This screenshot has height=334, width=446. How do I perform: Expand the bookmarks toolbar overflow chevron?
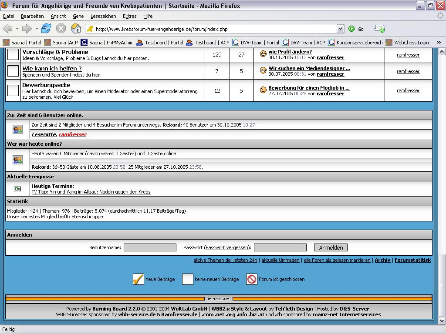point(439,43)
